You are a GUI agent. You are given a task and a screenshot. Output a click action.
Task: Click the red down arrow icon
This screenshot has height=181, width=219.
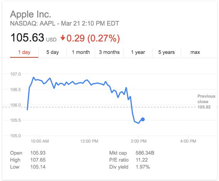(x=63, y=38)
